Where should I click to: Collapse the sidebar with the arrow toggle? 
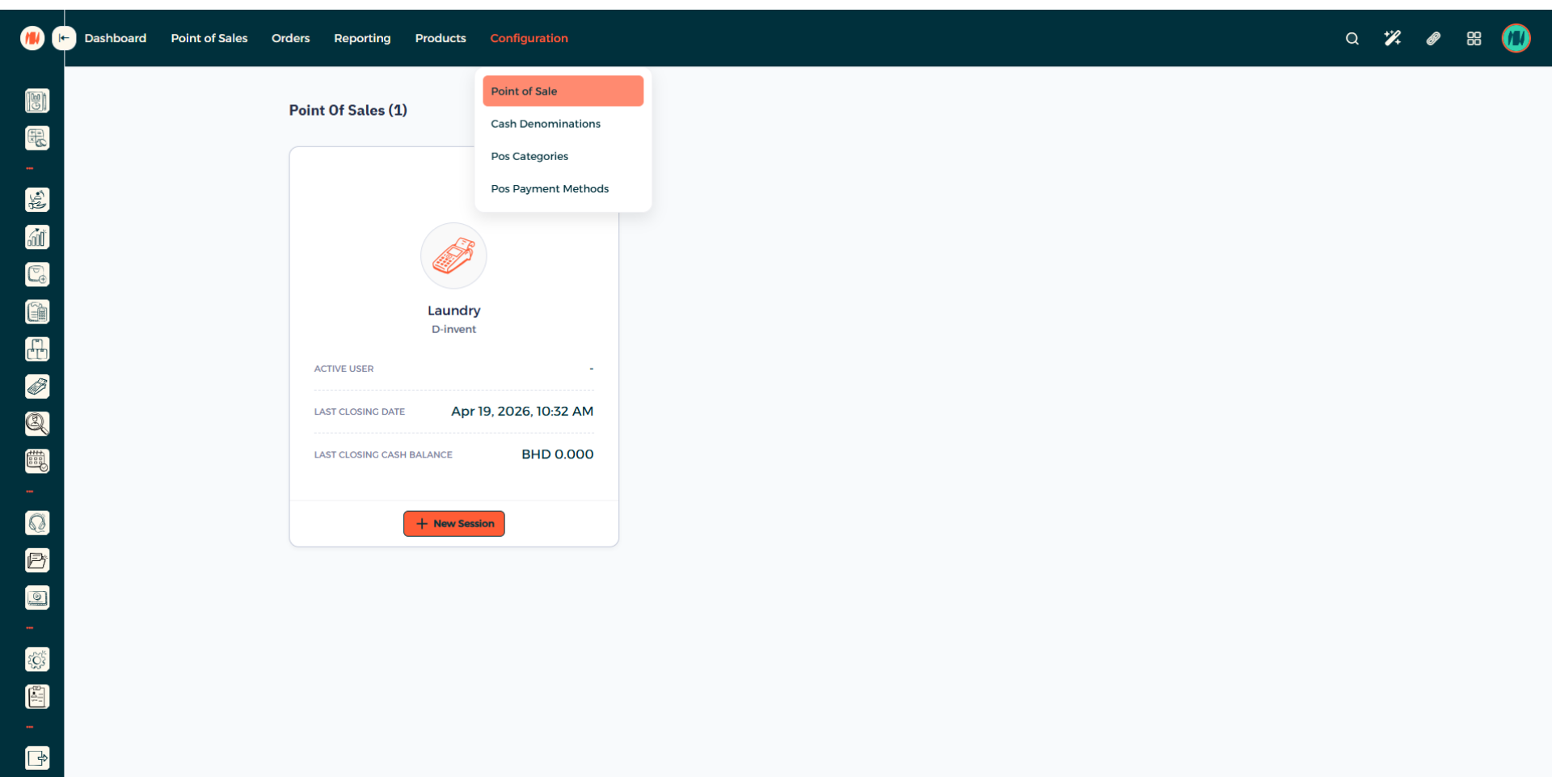[x=64, y=38]
